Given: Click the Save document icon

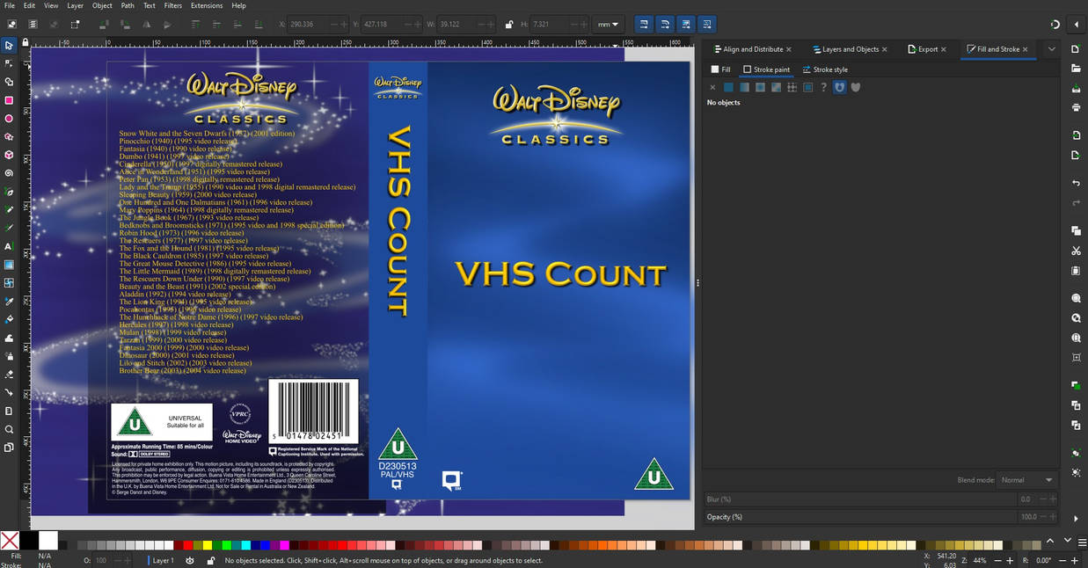Looking at the screenshot, I should [x=1076, y=89].
